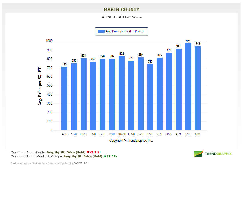This screenshot has width=243, height=200.
Task: Toggle the Avg Price per SQFT (Sold) series
Action: pos(121,31)
